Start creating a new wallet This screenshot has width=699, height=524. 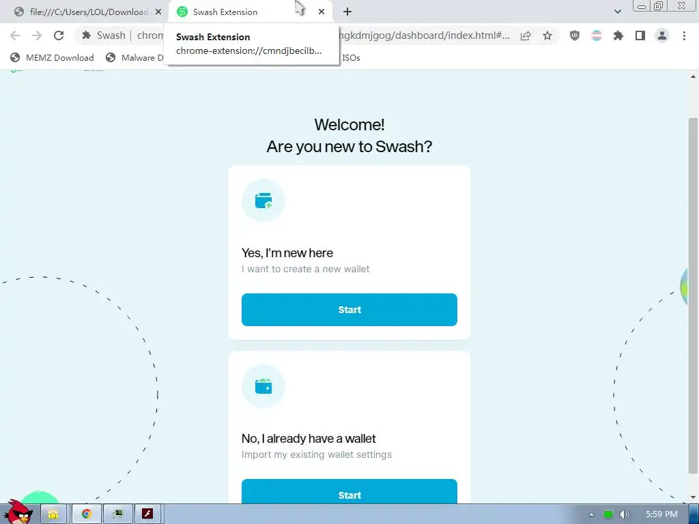pyautogui.click(x=349, y=310)
